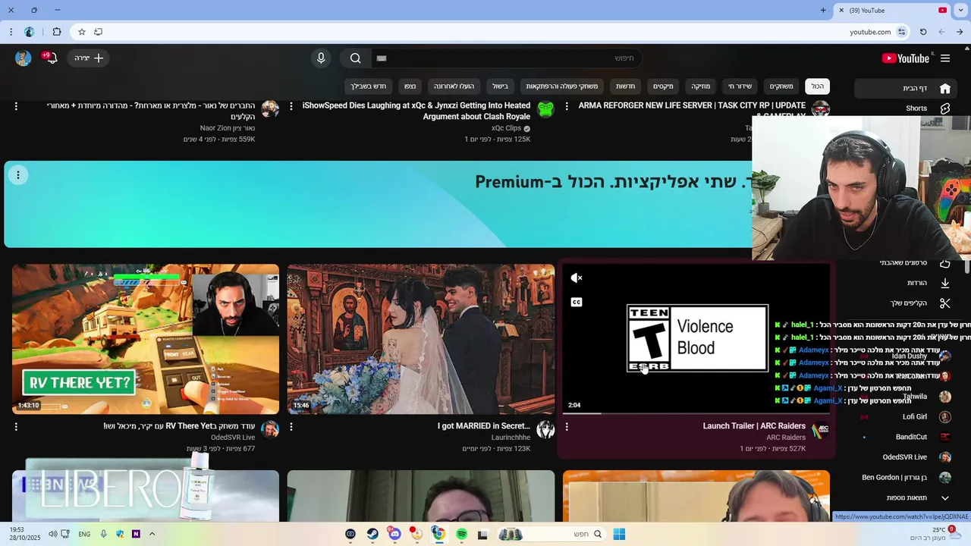Open options for the Naor Zion video
This screenshot has width=971, height=546.
(x=16, y=107)
